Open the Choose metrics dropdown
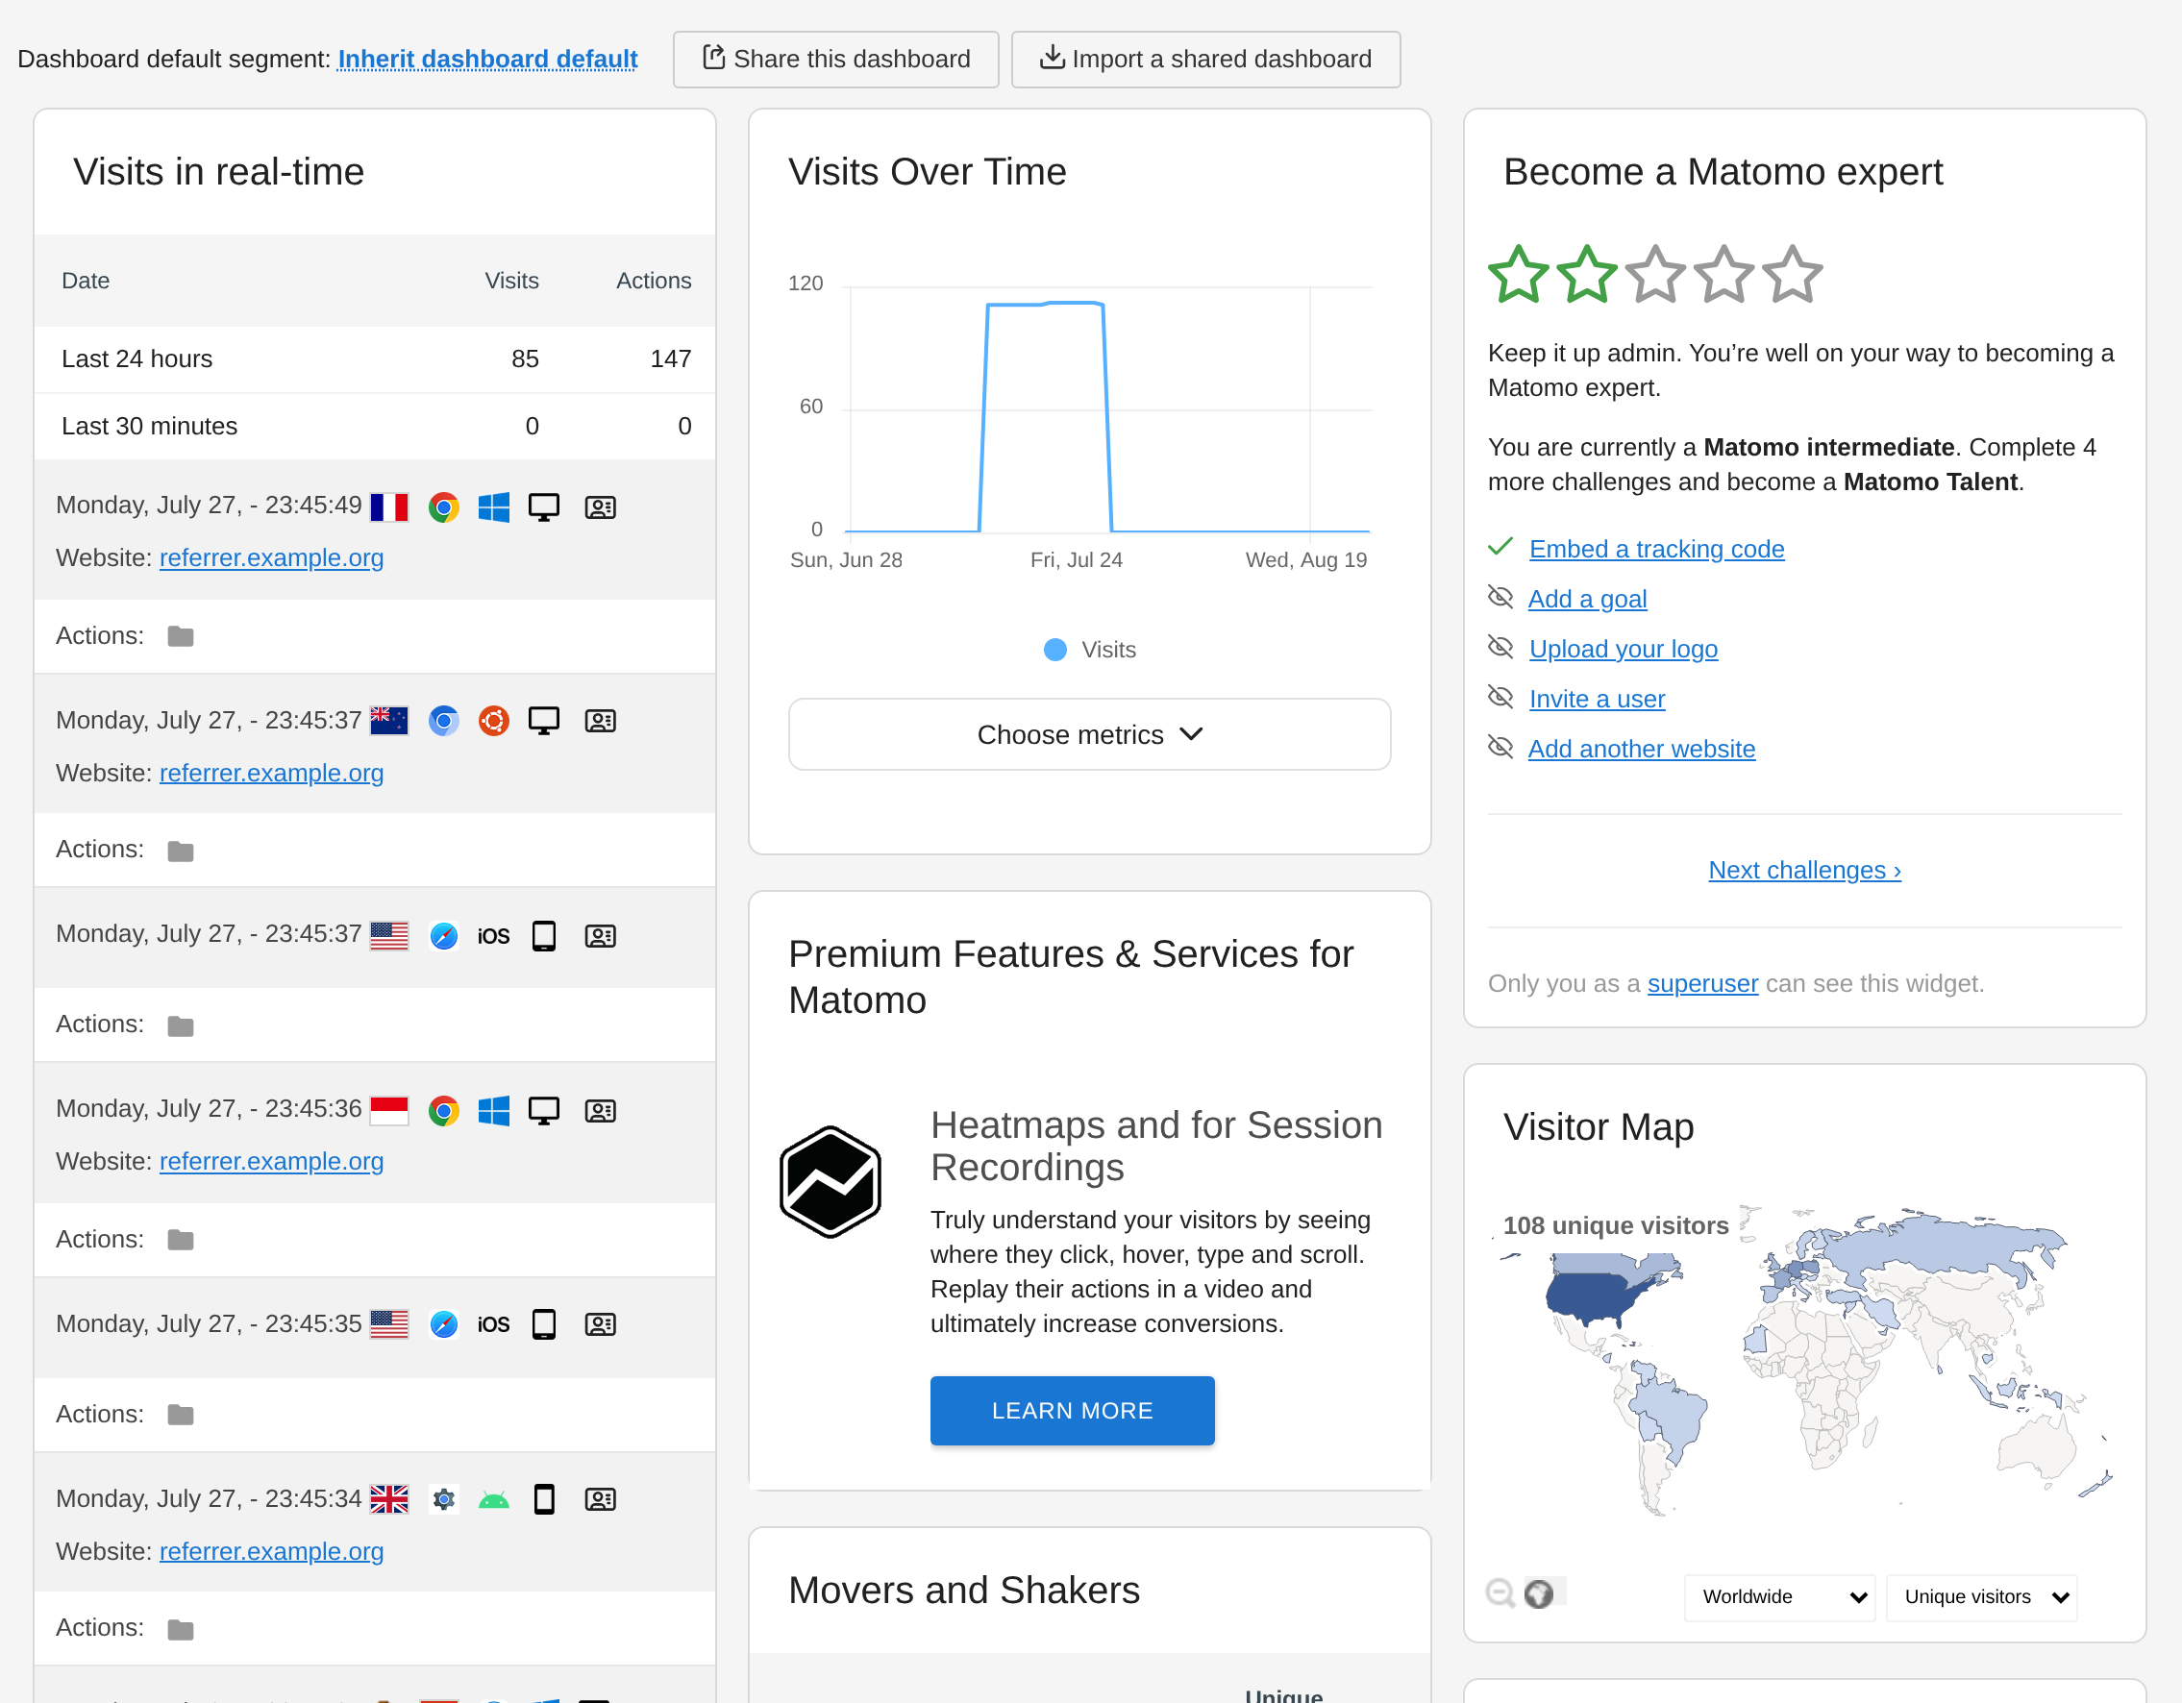Image resolution: width=2182 pixels, height=1703 pixels. (1089, 734)
